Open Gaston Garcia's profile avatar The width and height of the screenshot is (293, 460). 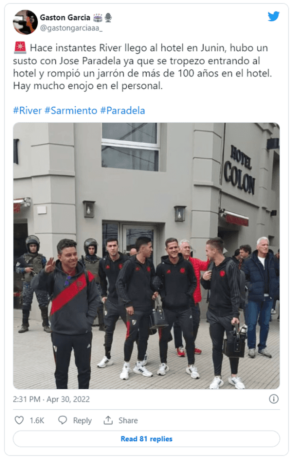pos(25,22)
